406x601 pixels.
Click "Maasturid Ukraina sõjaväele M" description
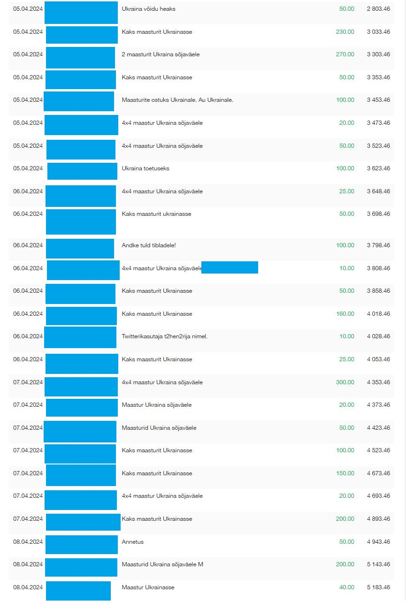pos(162,564)
